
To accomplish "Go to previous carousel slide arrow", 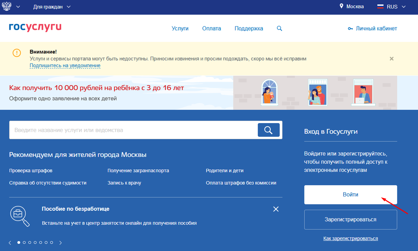I will click(x=10, y=243).
